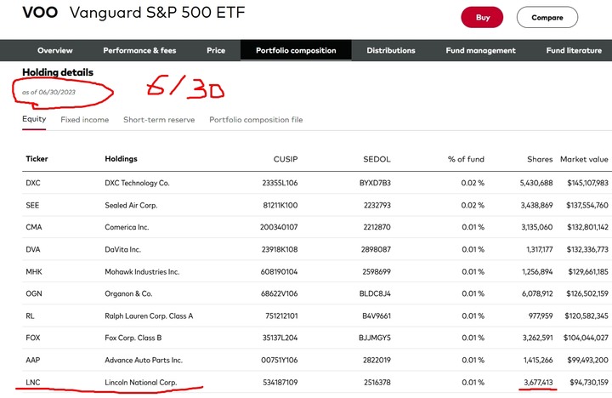Click CUSIP value 534187109

[280, 382]
